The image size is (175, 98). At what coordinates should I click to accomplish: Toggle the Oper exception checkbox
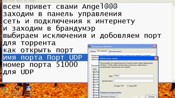[94, 95]
